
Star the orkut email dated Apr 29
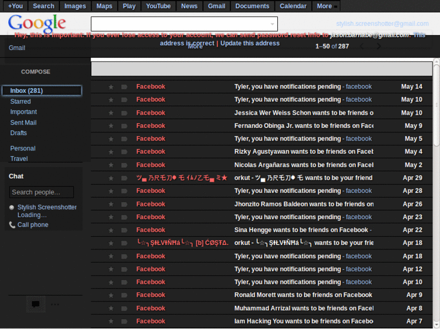point(111,178)
